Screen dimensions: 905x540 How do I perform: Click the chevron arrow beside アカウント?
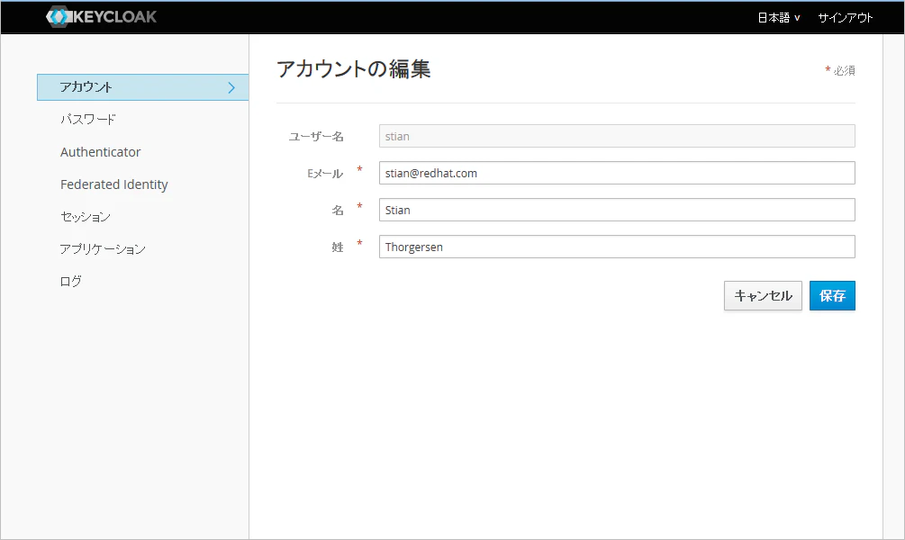point(231,87)
